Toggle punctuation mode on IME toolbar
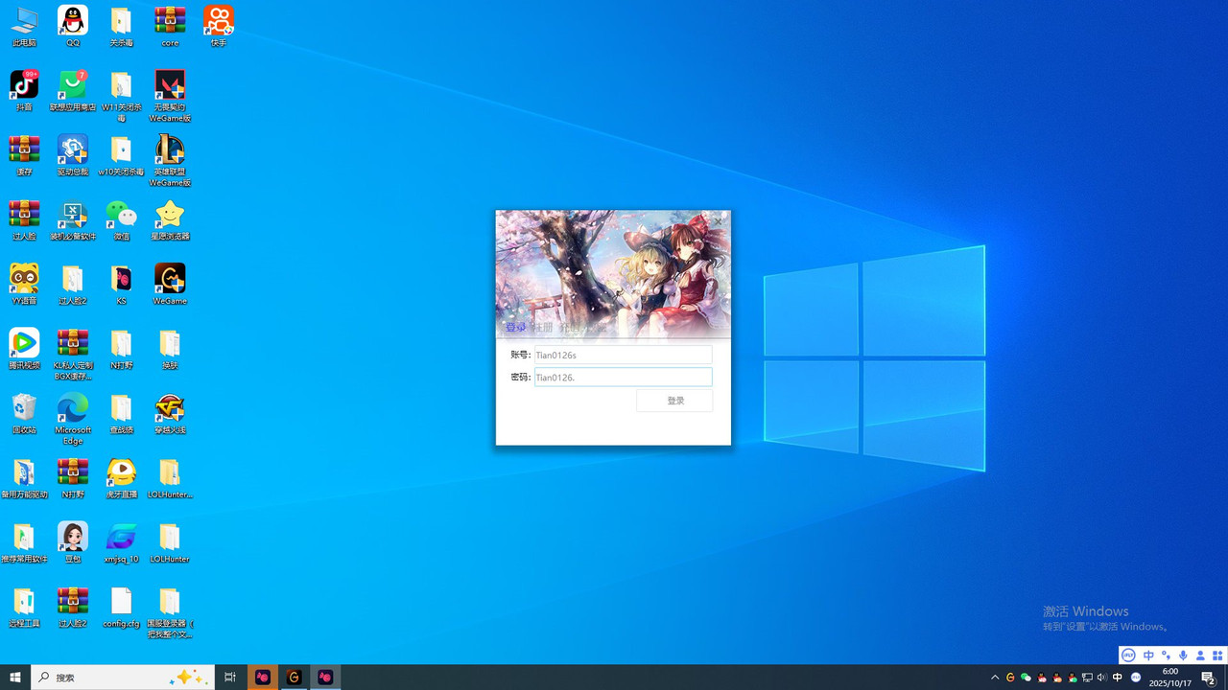The width and height of the screenshot is (1228, 690). (1166, 655)
